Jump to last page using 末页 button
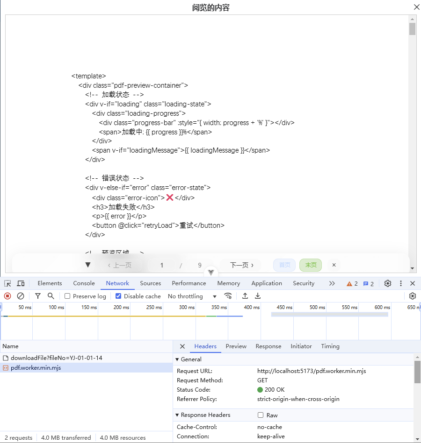Image resolution: width=421 pixels, height=443 pixels. [310, 265]
